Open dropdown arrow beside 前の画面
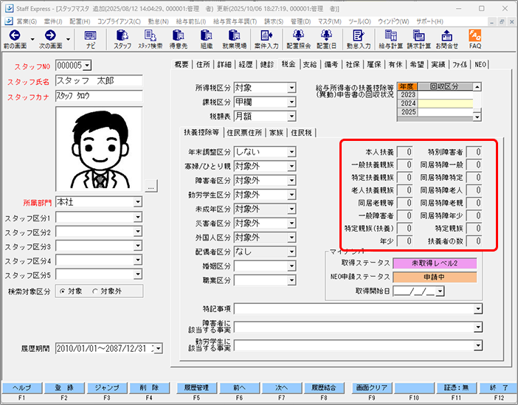The height and width of the screenshot is (405, 518). pos(32,39)
